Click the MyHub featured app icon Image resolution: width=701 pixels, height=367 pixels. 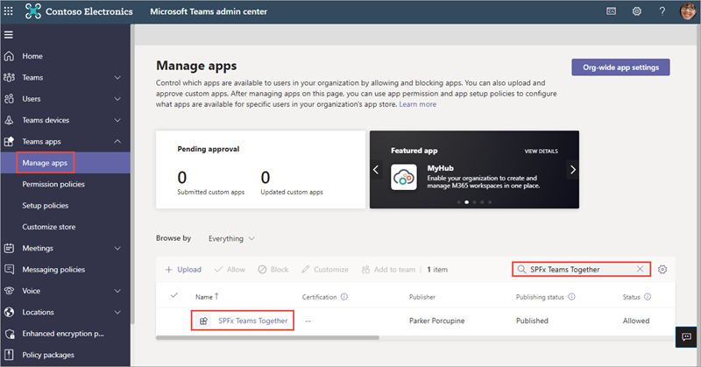[x=404, y=177]
